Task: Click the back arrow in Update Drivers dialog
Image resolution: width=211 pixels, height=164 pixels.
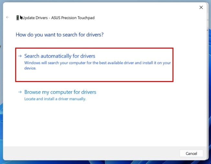Action: click(7, 17)
